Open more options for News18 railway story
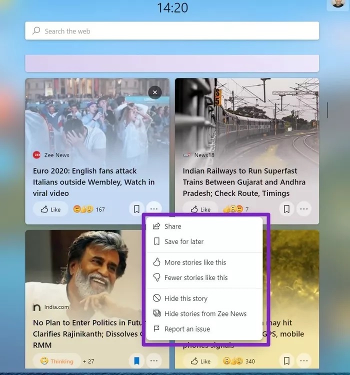The width and height of the screenshot is (350, 375). (x=304, y=209)
